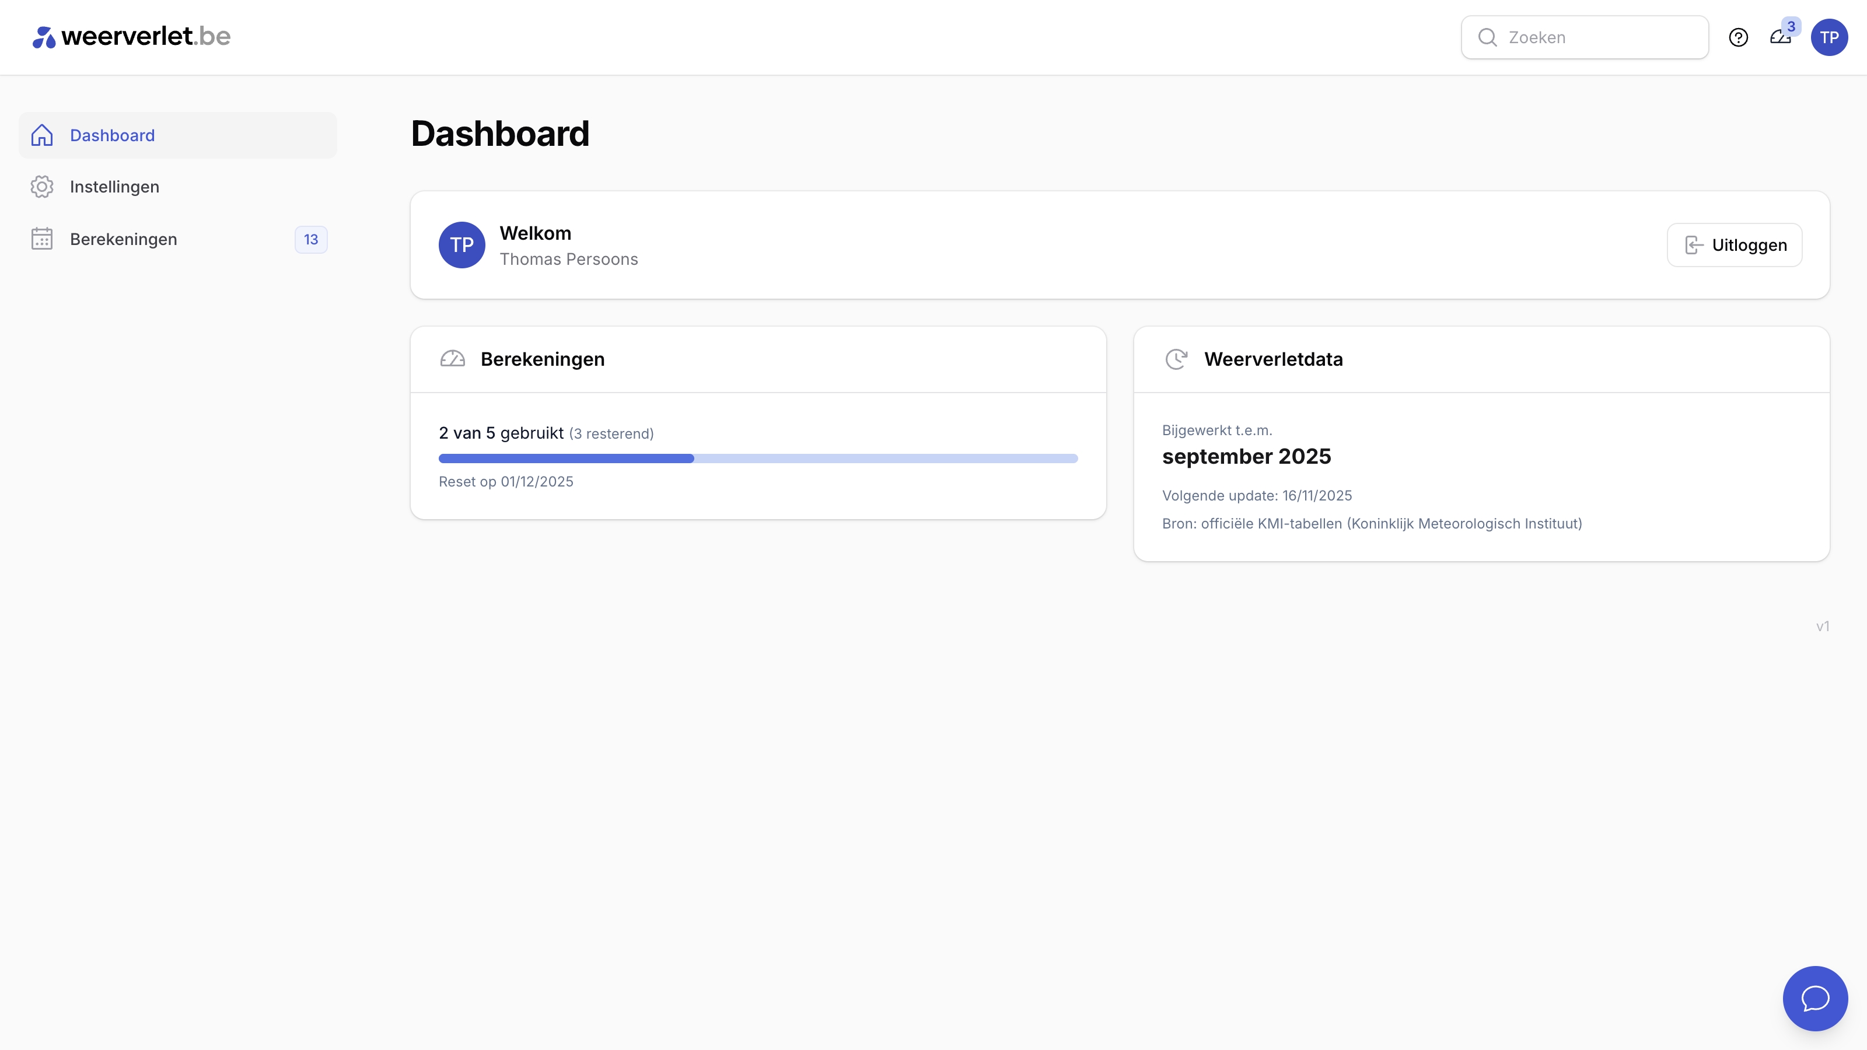Open Berekeningen in the sidebar

(177, 239)
